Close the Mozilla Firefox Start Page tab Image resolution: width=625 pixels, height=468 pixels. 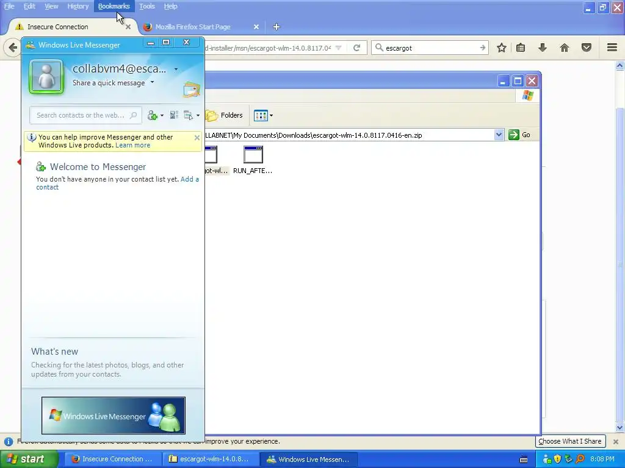(256, 27)
